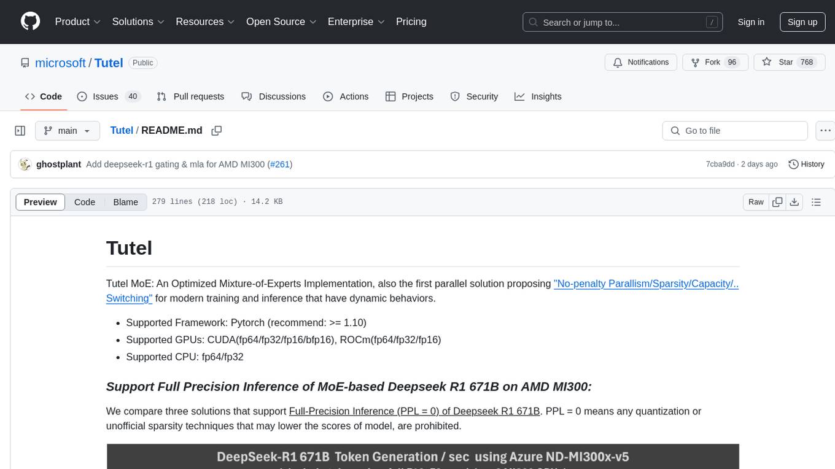Open GitHub home via Octocat logo
Image resolution: width=835 pixels, height=469 pixels.
[x=30, y=21]
